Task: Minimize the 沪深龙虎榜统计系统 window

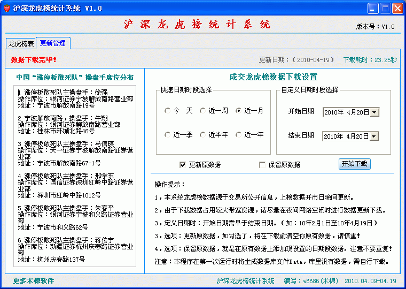Action: coord(372,9)
